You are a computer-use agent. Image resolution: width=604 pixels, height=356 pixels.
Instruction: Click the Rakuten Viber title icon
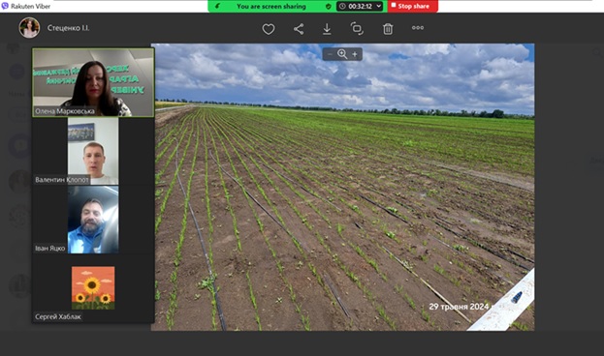pyautogui.click(x=5, y=6)
